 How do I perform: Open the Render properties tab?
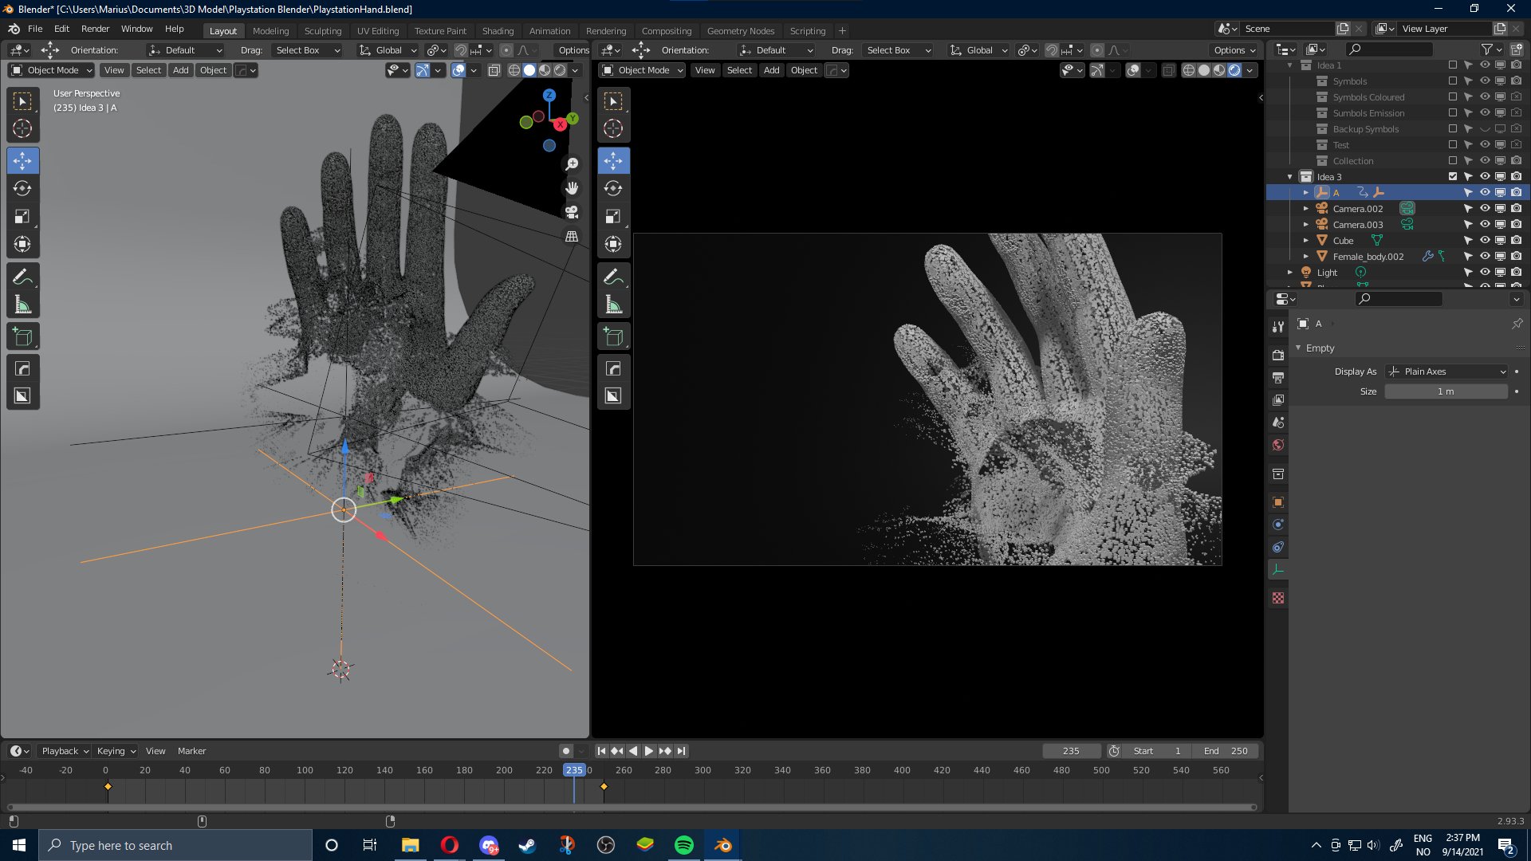point(1278,355)
